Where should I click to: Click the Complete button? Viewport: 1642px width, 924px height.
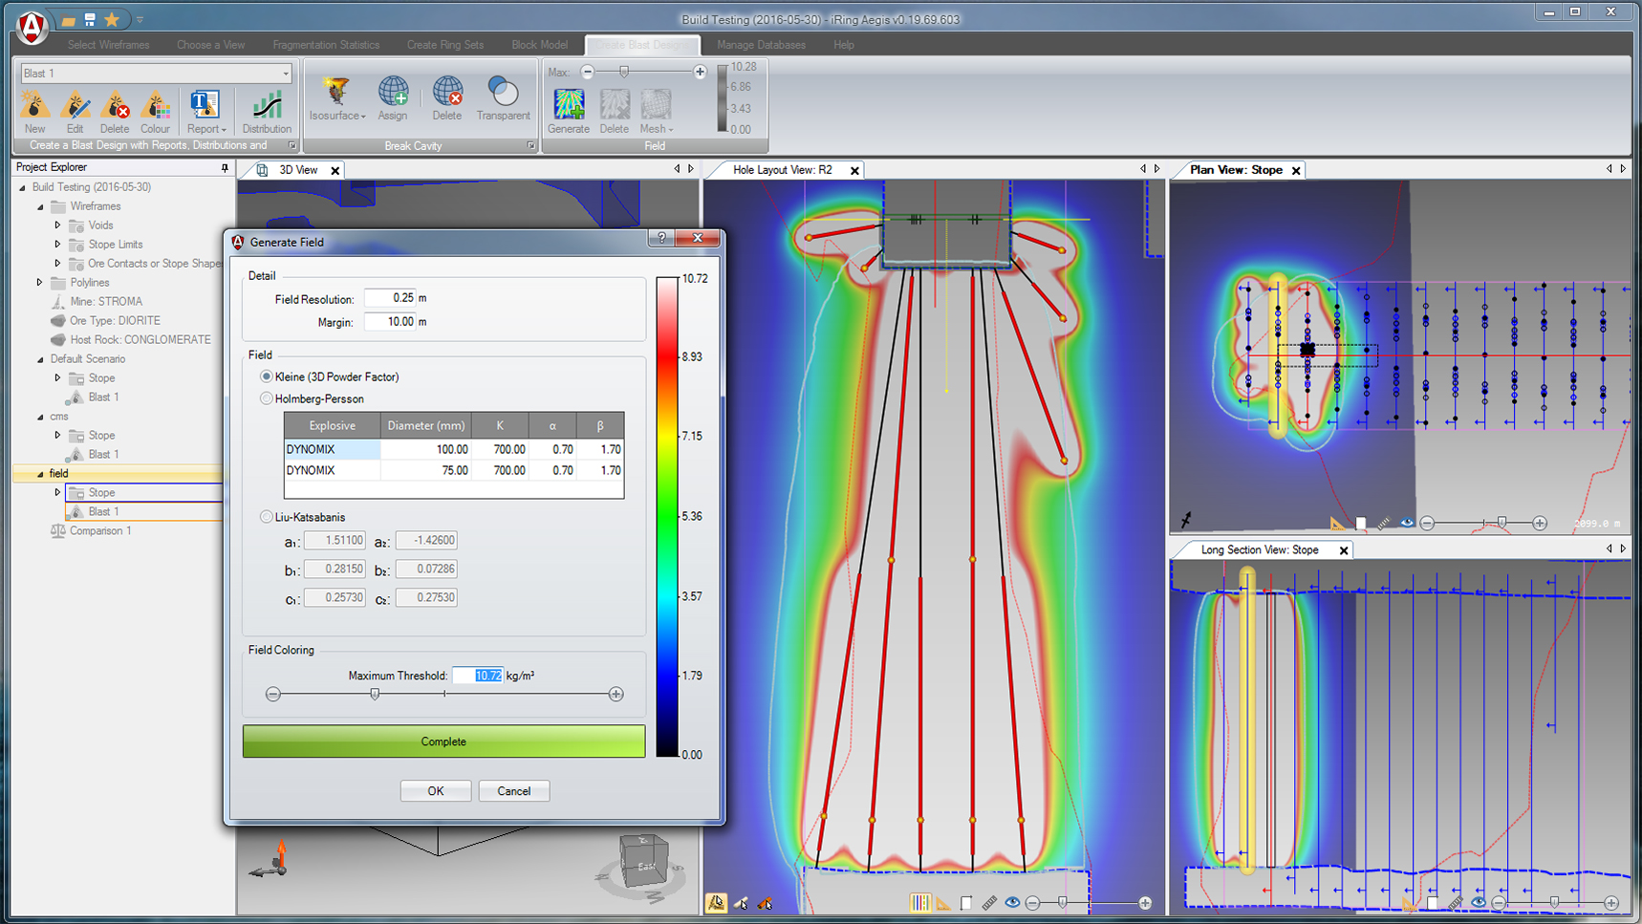(x=443, y=741)
